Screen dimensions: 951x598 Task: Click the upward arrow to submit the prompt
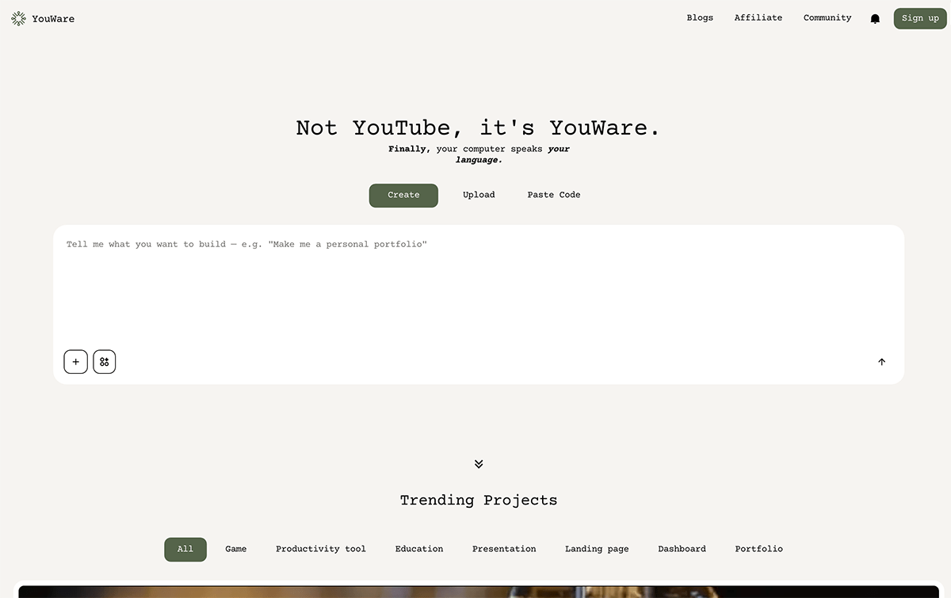(881, 361)
